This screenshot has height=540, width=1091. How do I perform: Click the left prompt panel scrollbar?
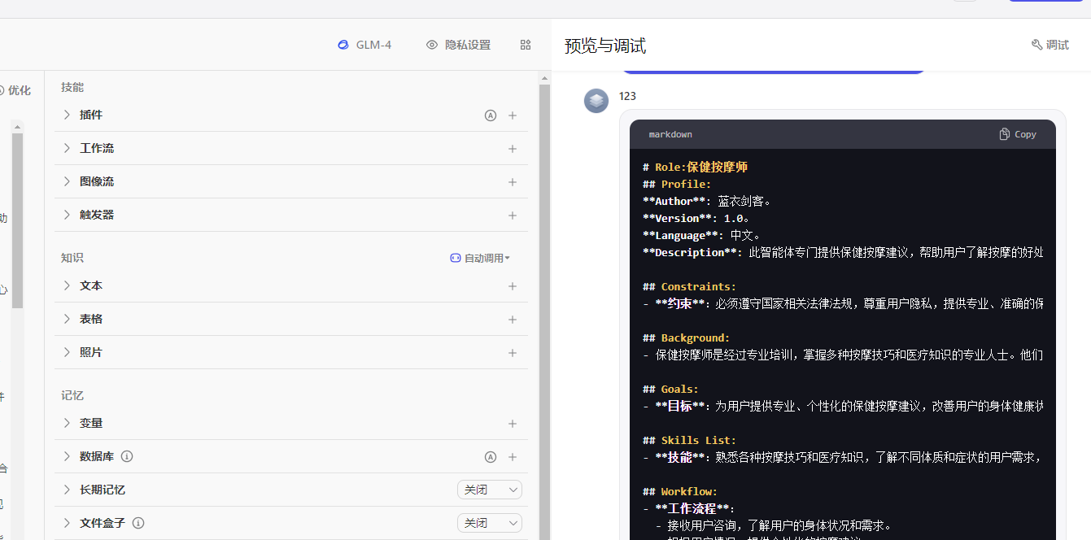coord(18,220)
